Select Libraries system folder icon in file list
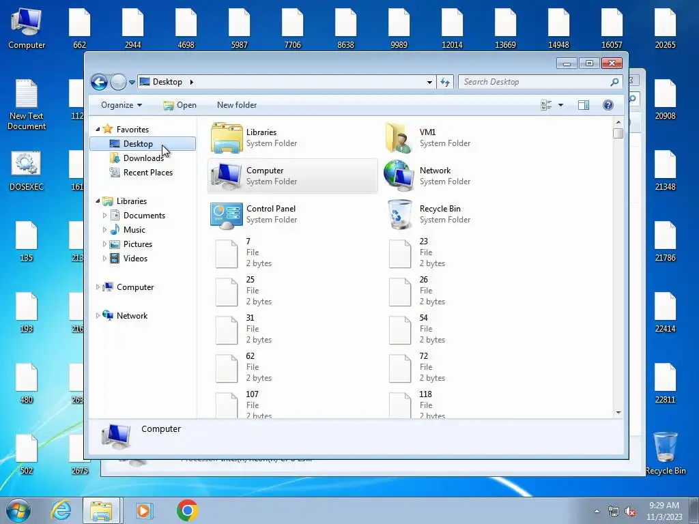This screenshot has height=524, width=699. 227,138
